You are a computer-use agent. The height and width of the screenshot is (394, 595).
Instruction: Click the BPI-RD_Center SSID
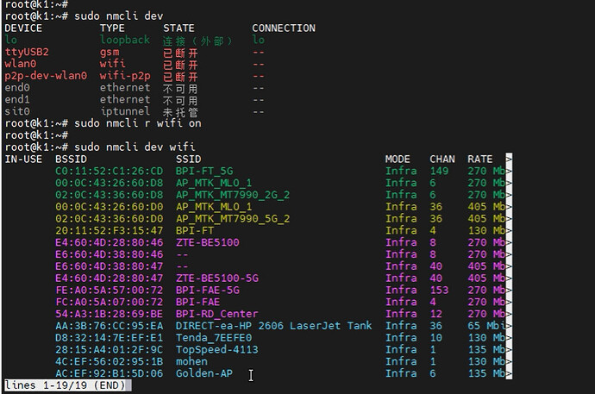tap(216, 314)
